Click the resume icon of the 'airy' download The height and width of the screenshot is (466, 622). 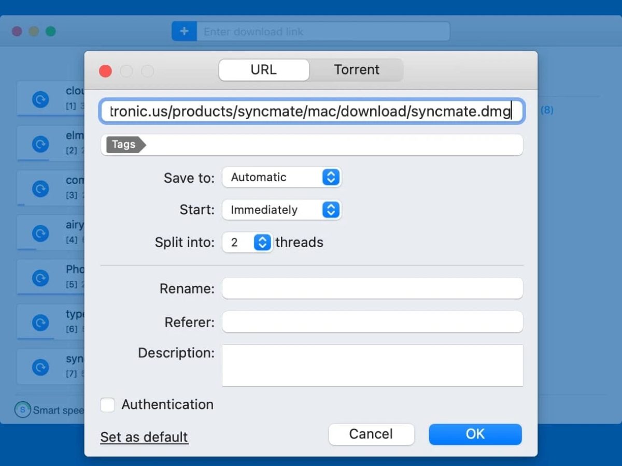pos(40,234)
